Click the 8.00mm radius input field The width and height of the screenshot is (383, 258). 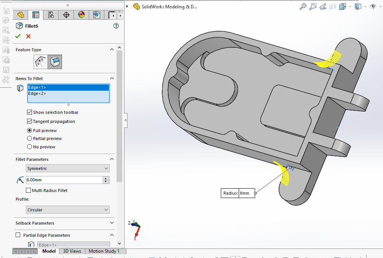pyautogui.click(x=64, y=180)
